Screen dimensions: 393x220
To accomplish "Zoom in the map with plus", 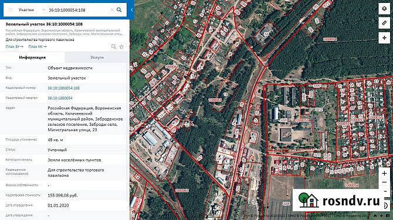I will [384, 173].
